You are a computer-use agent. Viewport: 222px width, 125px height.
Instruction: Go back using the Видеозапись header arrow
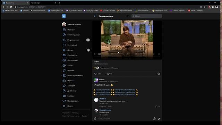point(95,16)
